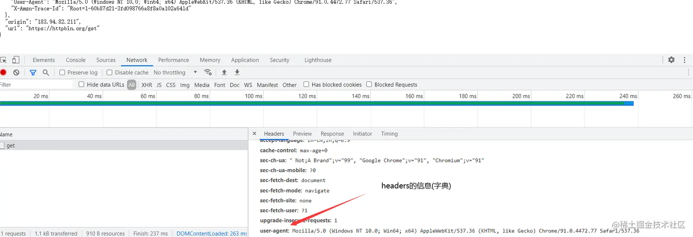Viewport: 693px width, 237px height.
Task: Filter requests by Img type
Action: (185, 85)
